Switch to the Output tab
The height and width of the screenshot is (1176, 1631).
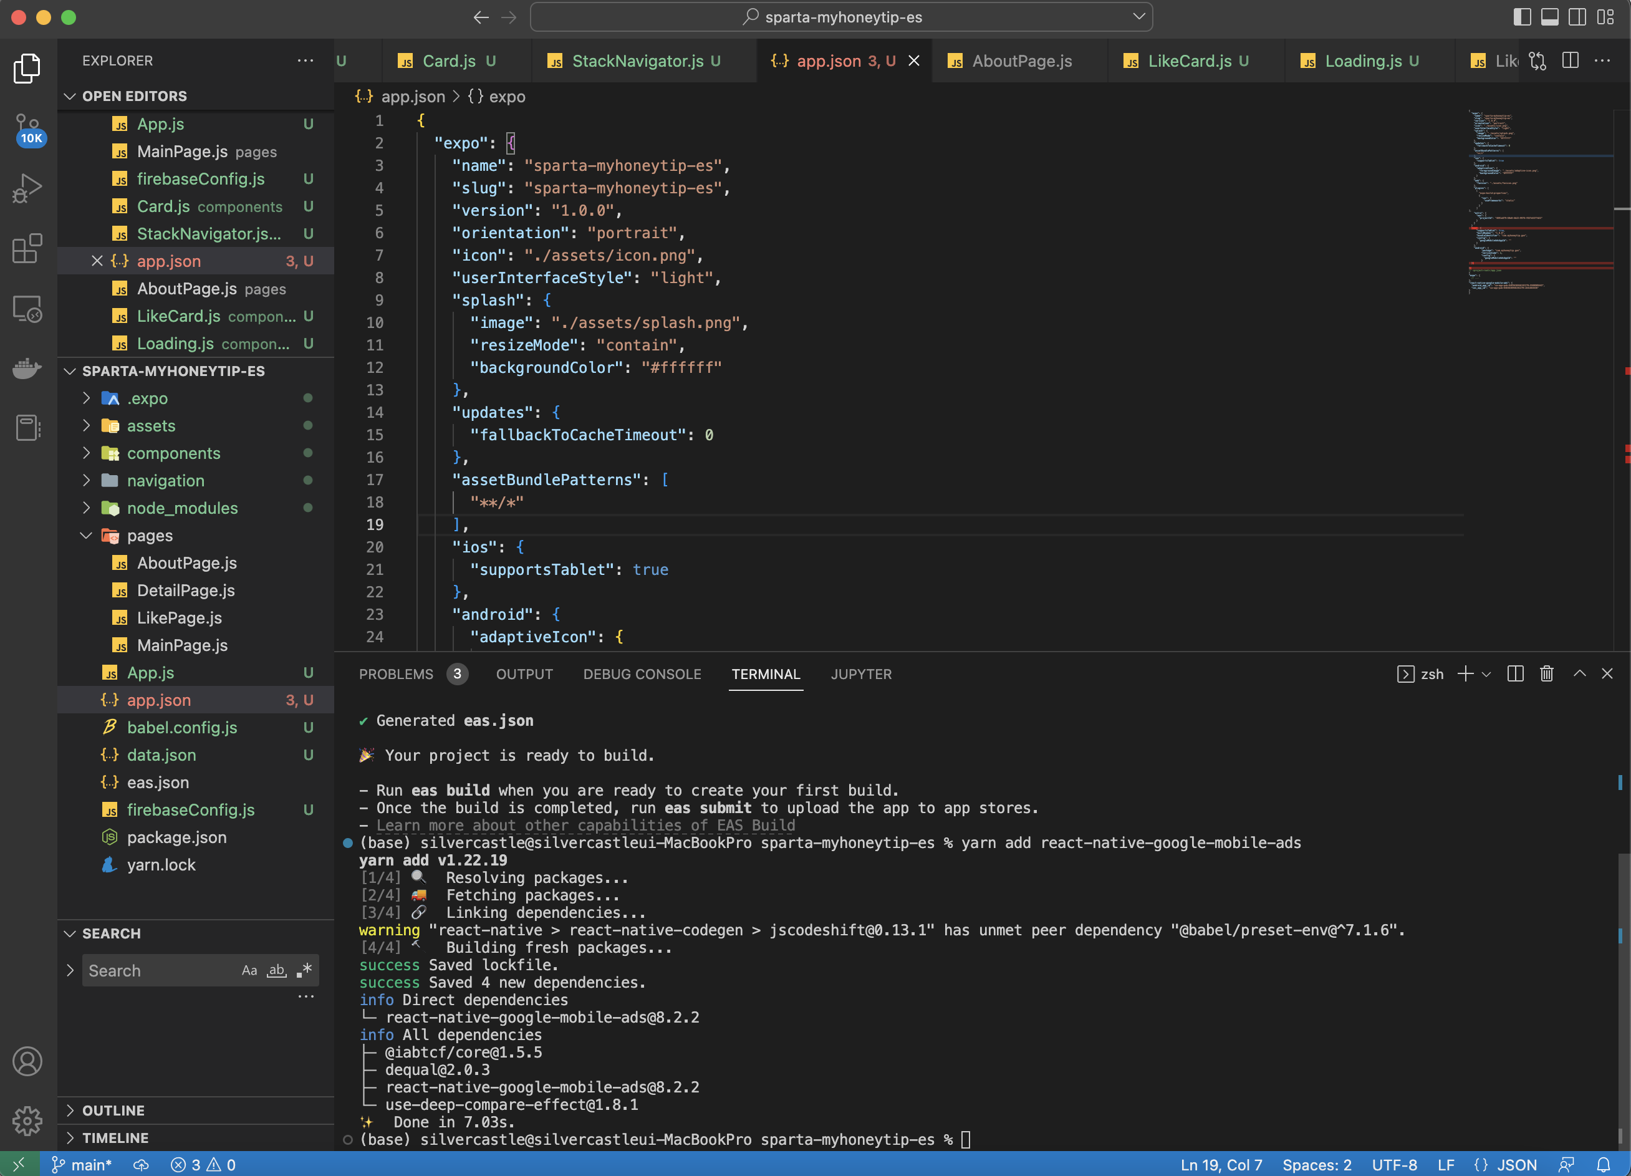524,674
